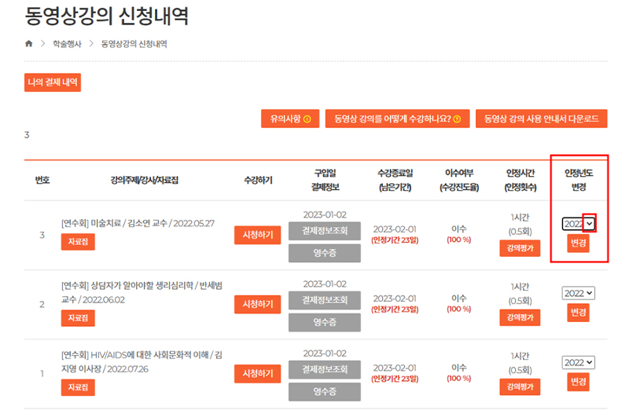Click 시청하기 for 미술치료 lecture
This screenshot has width=629, height=414.
(257, 235)
